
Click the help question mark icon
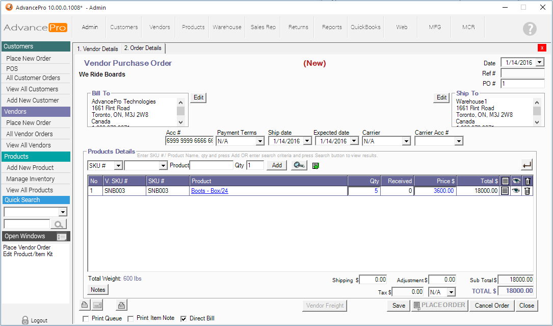(x=530, y=29)
